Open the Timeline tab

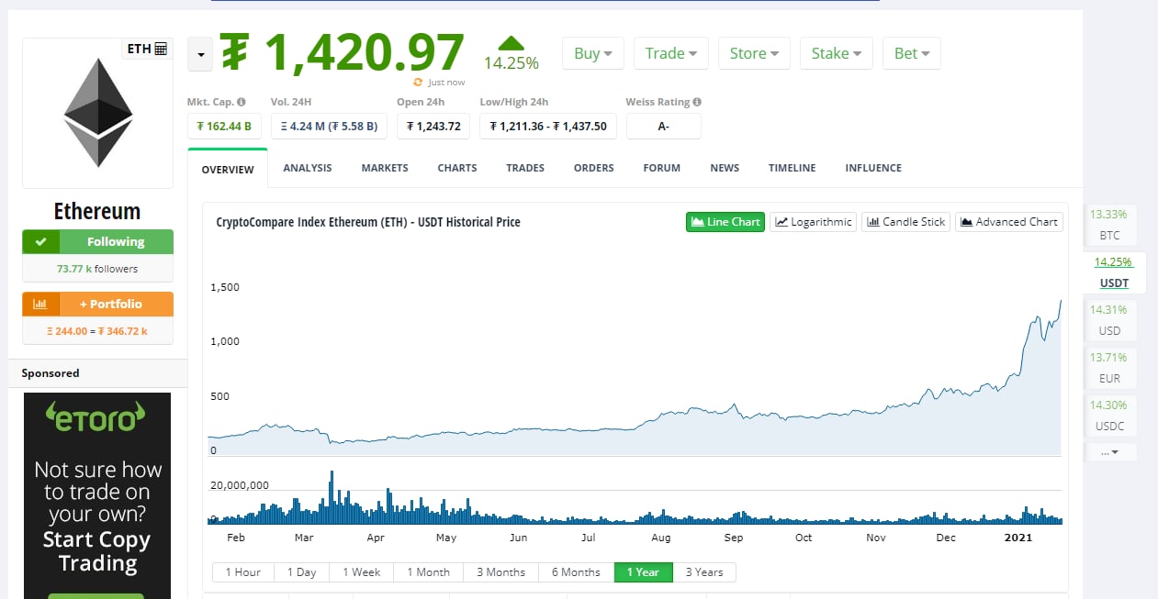[x=793, y=168]
